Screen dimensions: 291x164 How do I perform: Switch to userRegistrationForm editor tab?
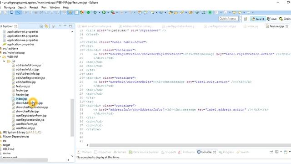179,26
